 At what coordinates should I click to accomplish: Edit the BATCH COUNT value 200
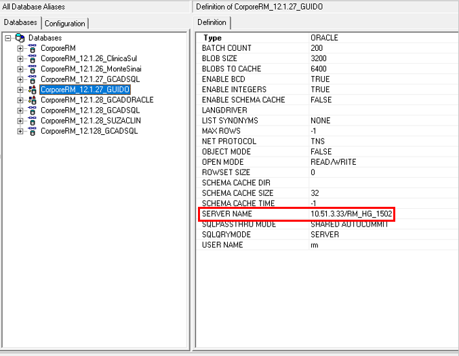click(x=317, y=48)
